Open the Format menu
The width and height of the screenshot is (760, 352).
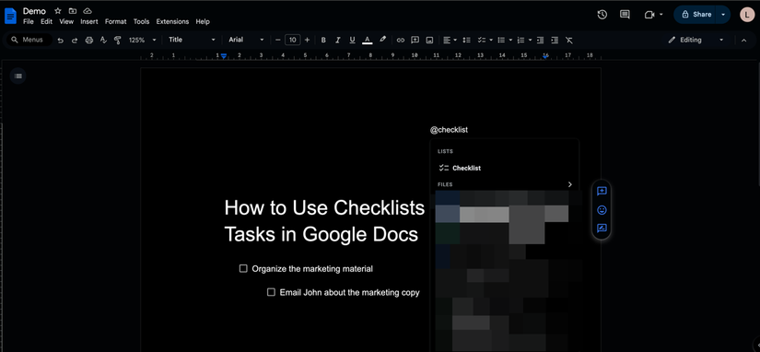click(x=116, y=22)
